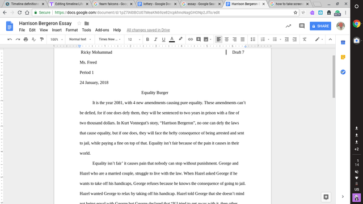The width and height of the screenshot is (363, 204).
Task: Align text left
Action: (x=218, y=40)
